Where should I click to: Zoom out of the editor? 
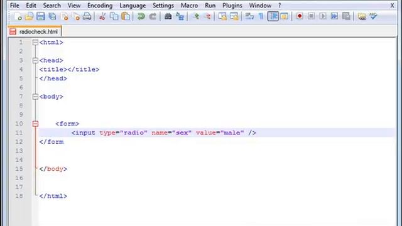(208, 16)
